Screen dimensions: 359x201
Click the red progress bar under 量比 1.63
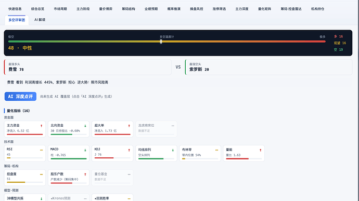pos(237,158)
